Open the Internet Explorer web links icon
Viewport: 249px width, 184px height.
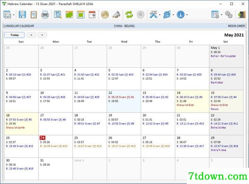(x=167, y=15)
